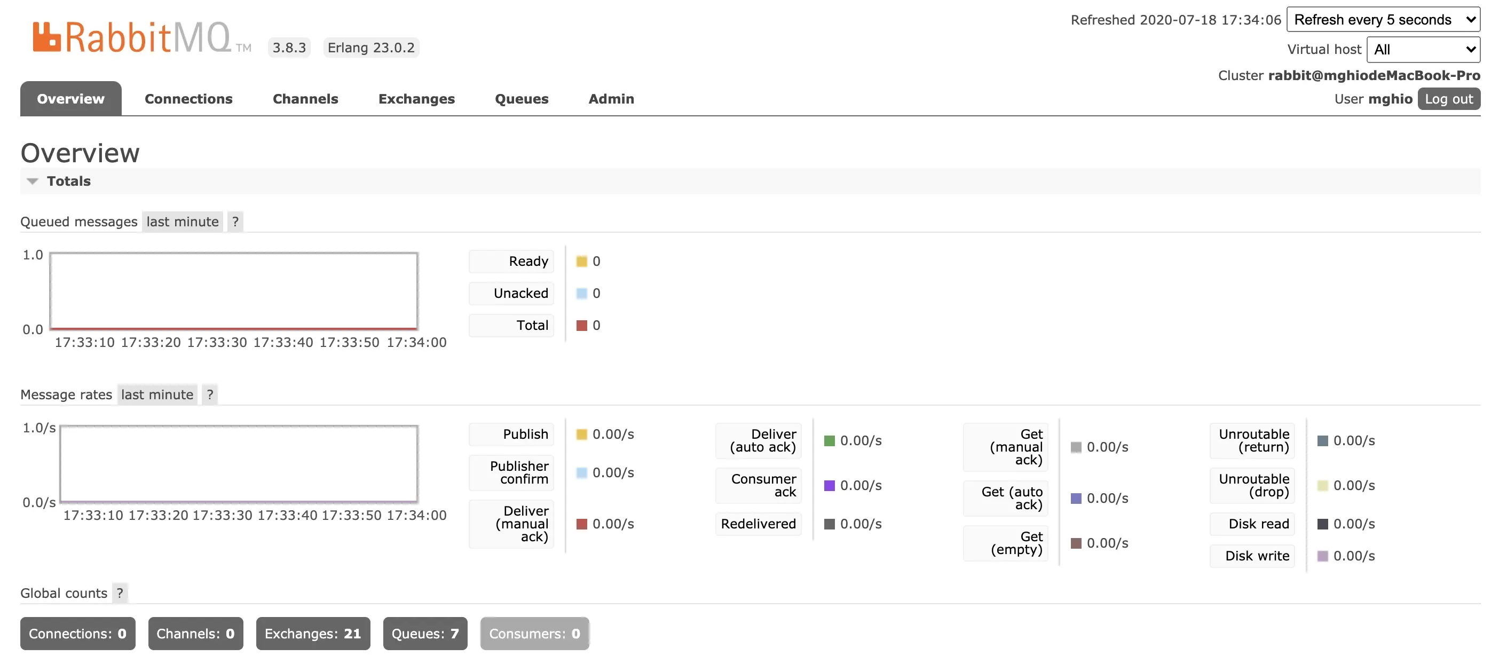Click the Connections: 0 count button
Viewport: 1499px width, 664px height.
(77, 633)
